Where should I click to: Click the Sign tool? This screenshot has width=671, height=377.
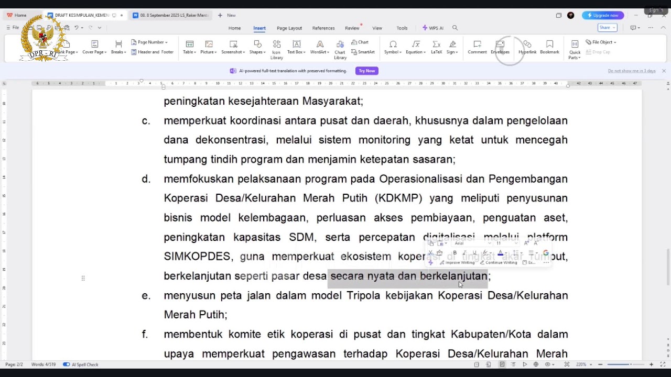[452, 47]
